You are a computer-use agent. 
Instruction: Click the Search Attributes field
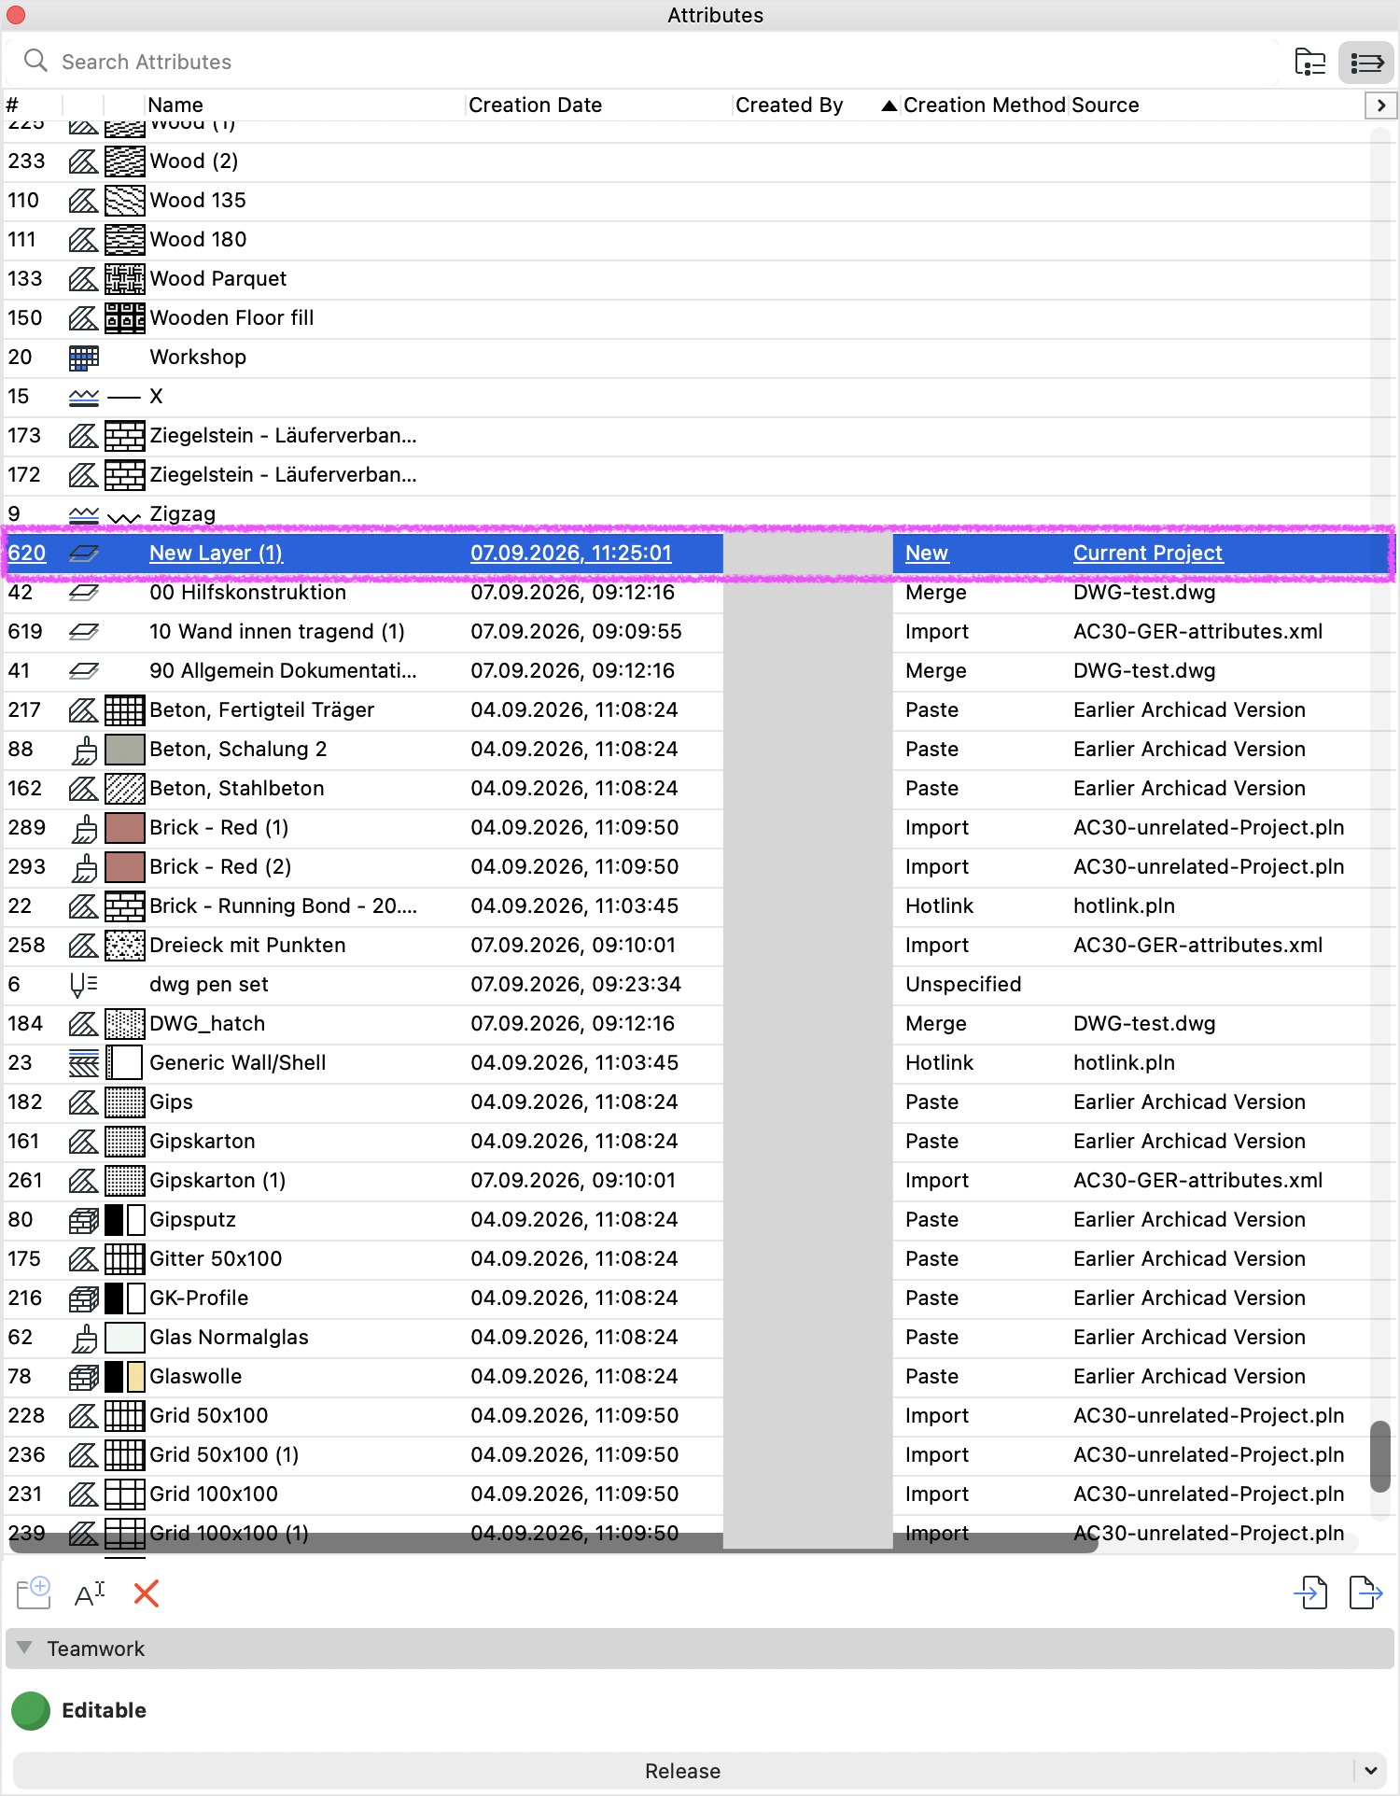640,62
